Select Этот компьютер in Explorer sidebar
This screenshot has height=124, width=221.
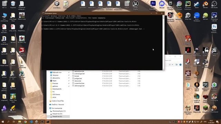[x=57, y=108]
